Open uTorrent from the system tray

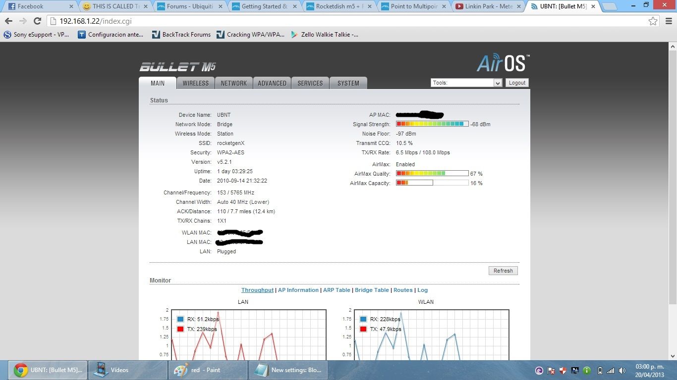coord(539,371)
